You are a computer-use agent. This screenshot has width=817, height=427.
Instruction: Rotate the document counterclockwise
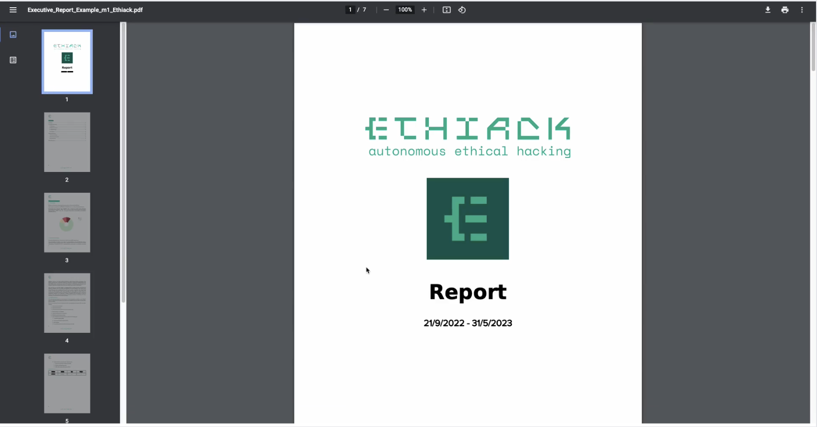(x=462, y=10)
